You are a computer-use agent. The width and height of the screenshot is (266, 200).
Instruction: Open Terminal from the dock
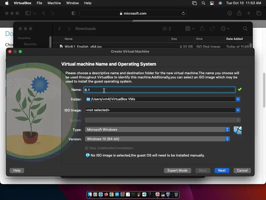tap(133, 194)
